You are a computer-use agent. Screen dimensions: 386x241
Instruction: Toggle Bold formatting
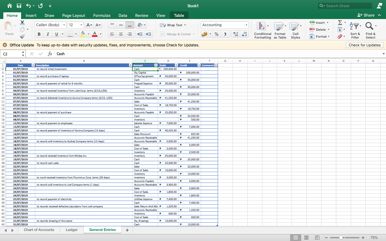[x=39, y=34]
